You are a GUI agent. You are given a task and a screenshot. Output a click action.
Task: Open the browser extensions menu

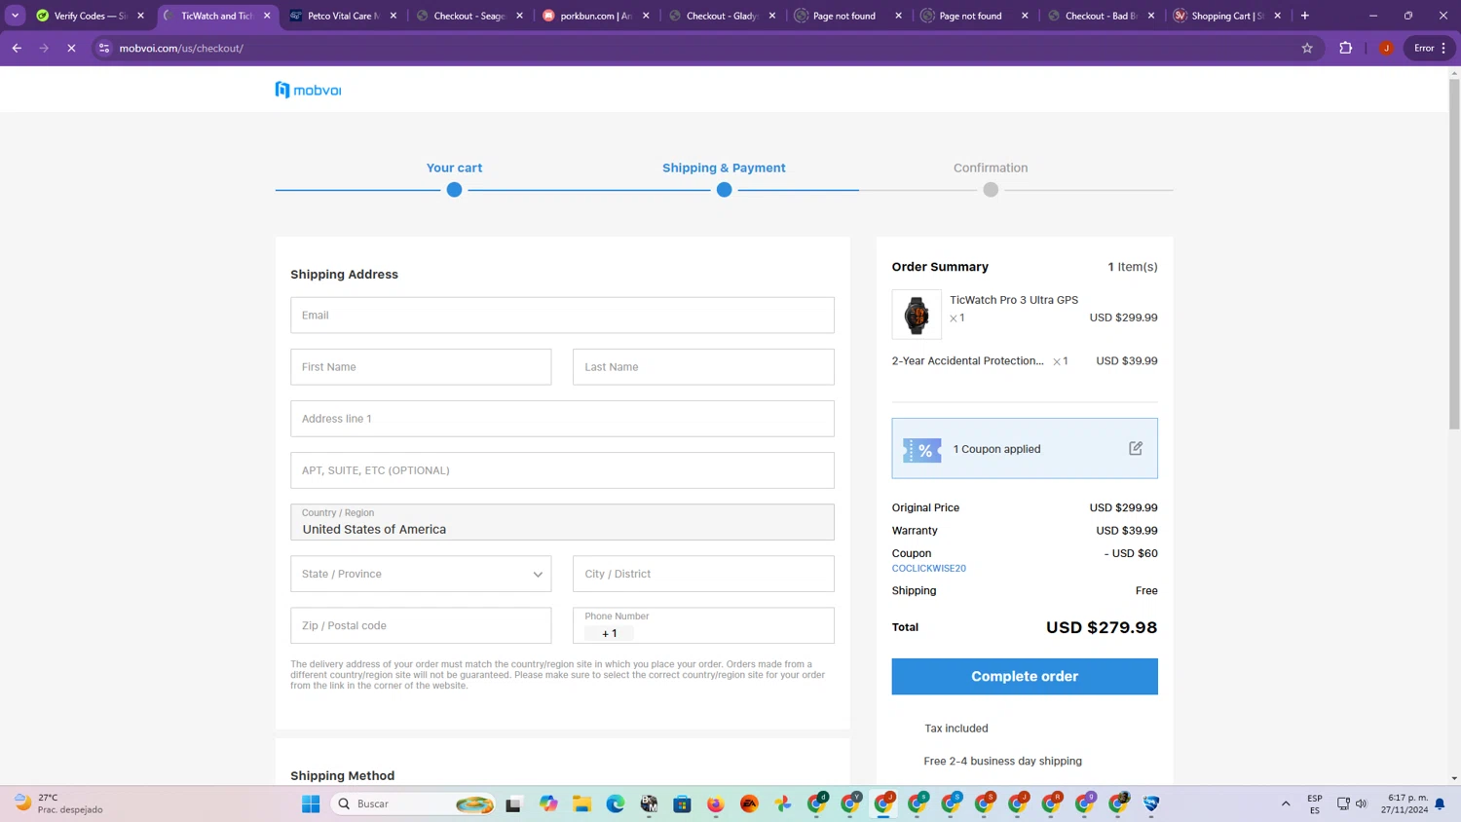[x=1345, y=48]
